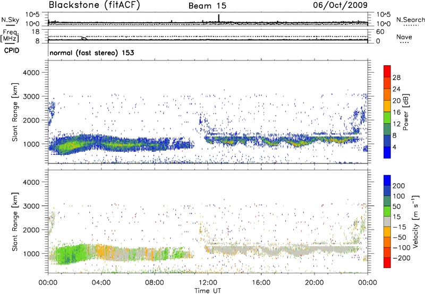Click the Freq. [MHz] axis label
Image resolution: width=425 pixels, height=294 pixels.
pyautogui.click(x=10, y=36)
